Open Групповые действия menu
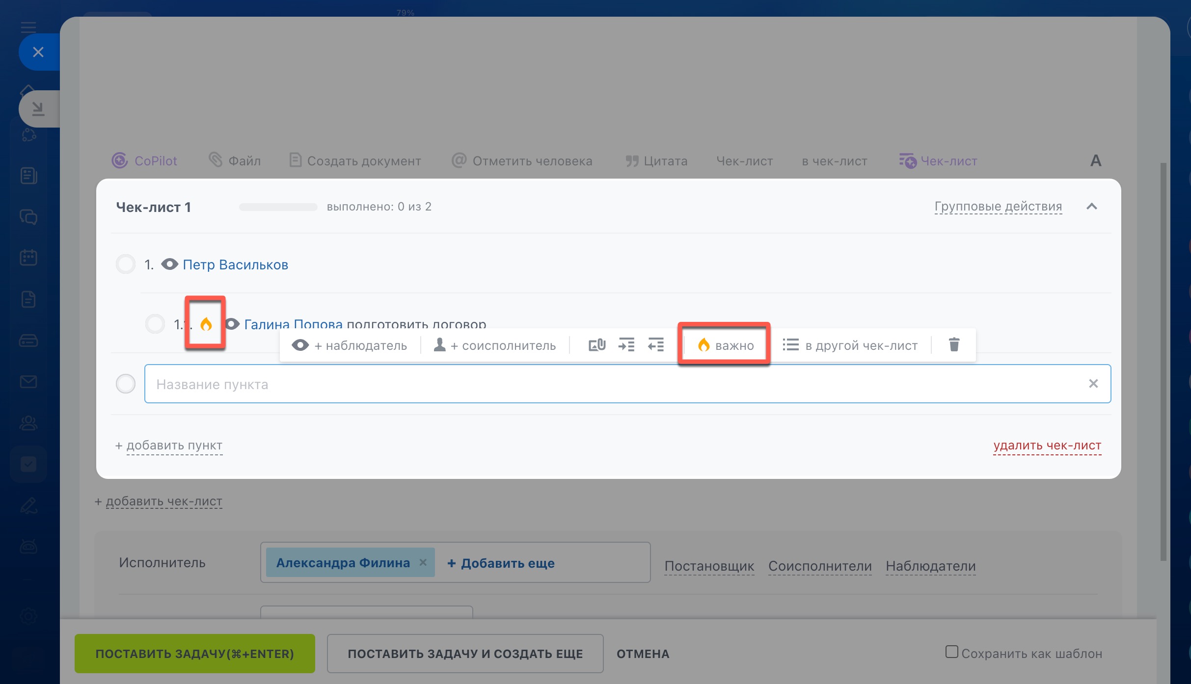Screen dimensions: 1191x684 coord(998,207)
